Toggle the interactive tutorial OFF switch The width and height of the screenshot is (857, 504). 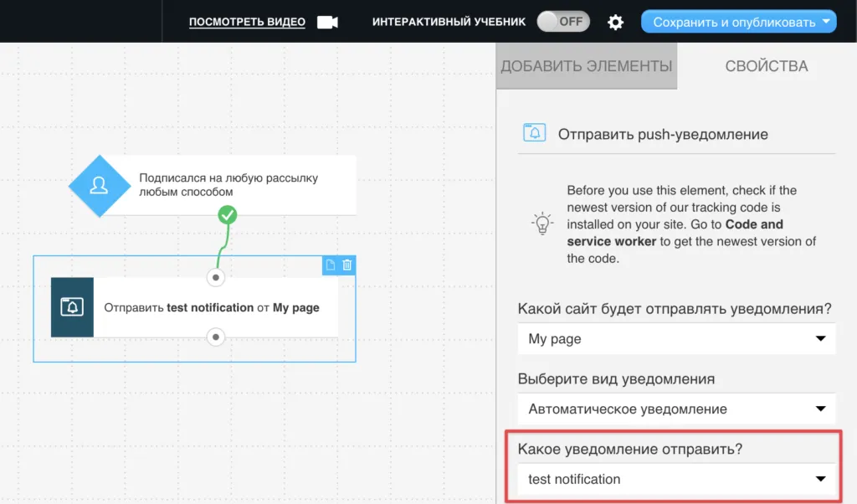click(x=563, y=21)
